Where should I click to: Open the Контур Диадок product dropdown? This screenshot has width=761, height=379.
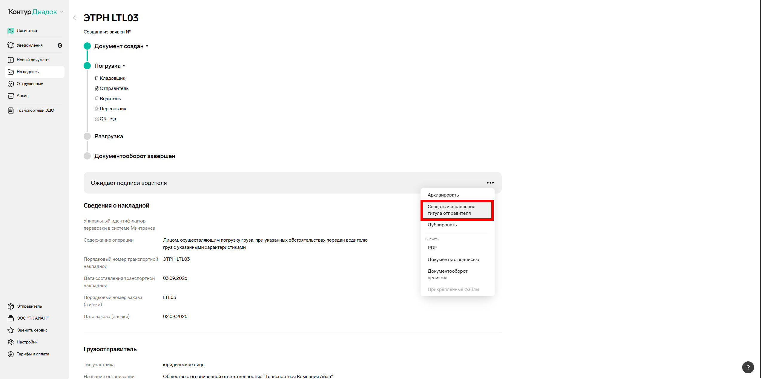click(x=36, y=12)
